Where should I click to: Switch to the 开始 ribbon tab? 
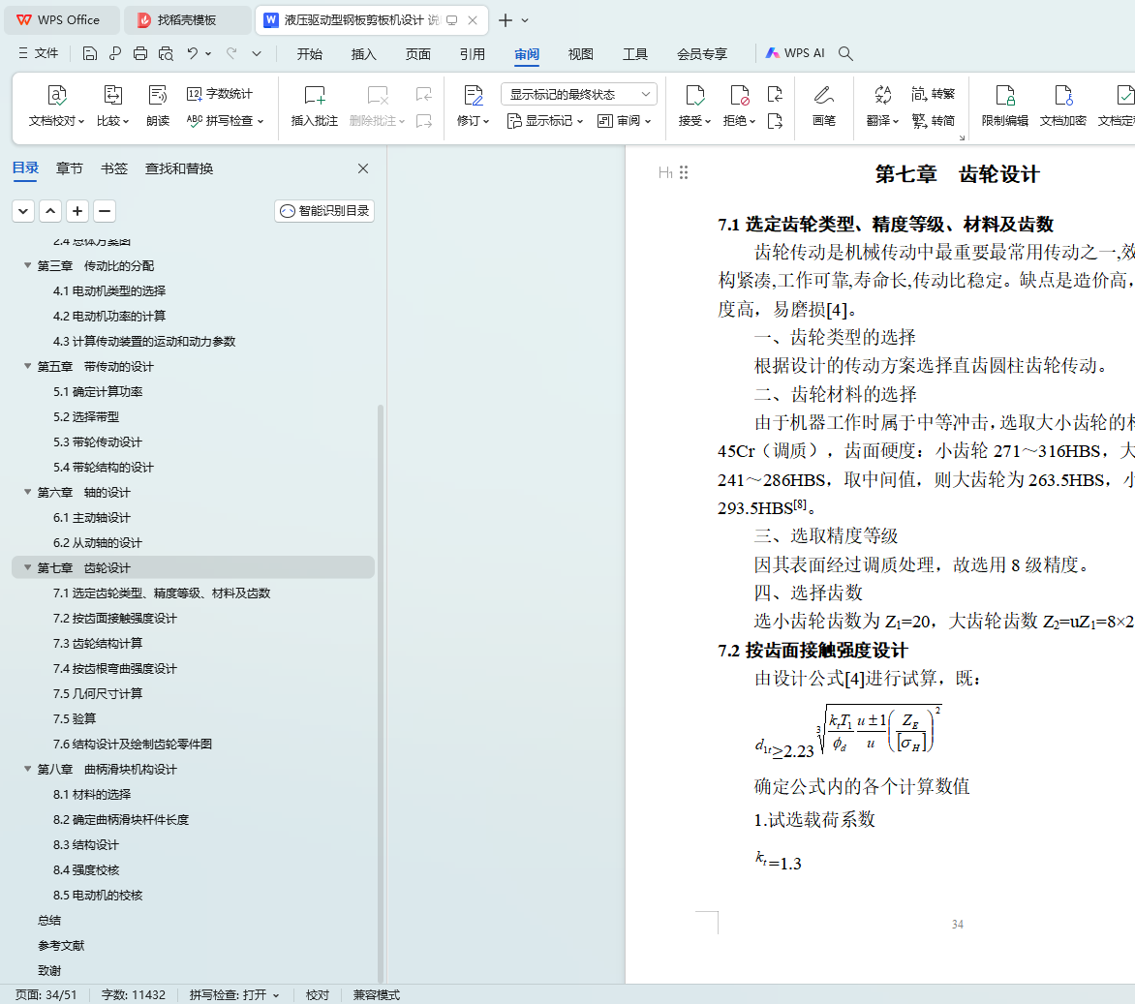309,53
